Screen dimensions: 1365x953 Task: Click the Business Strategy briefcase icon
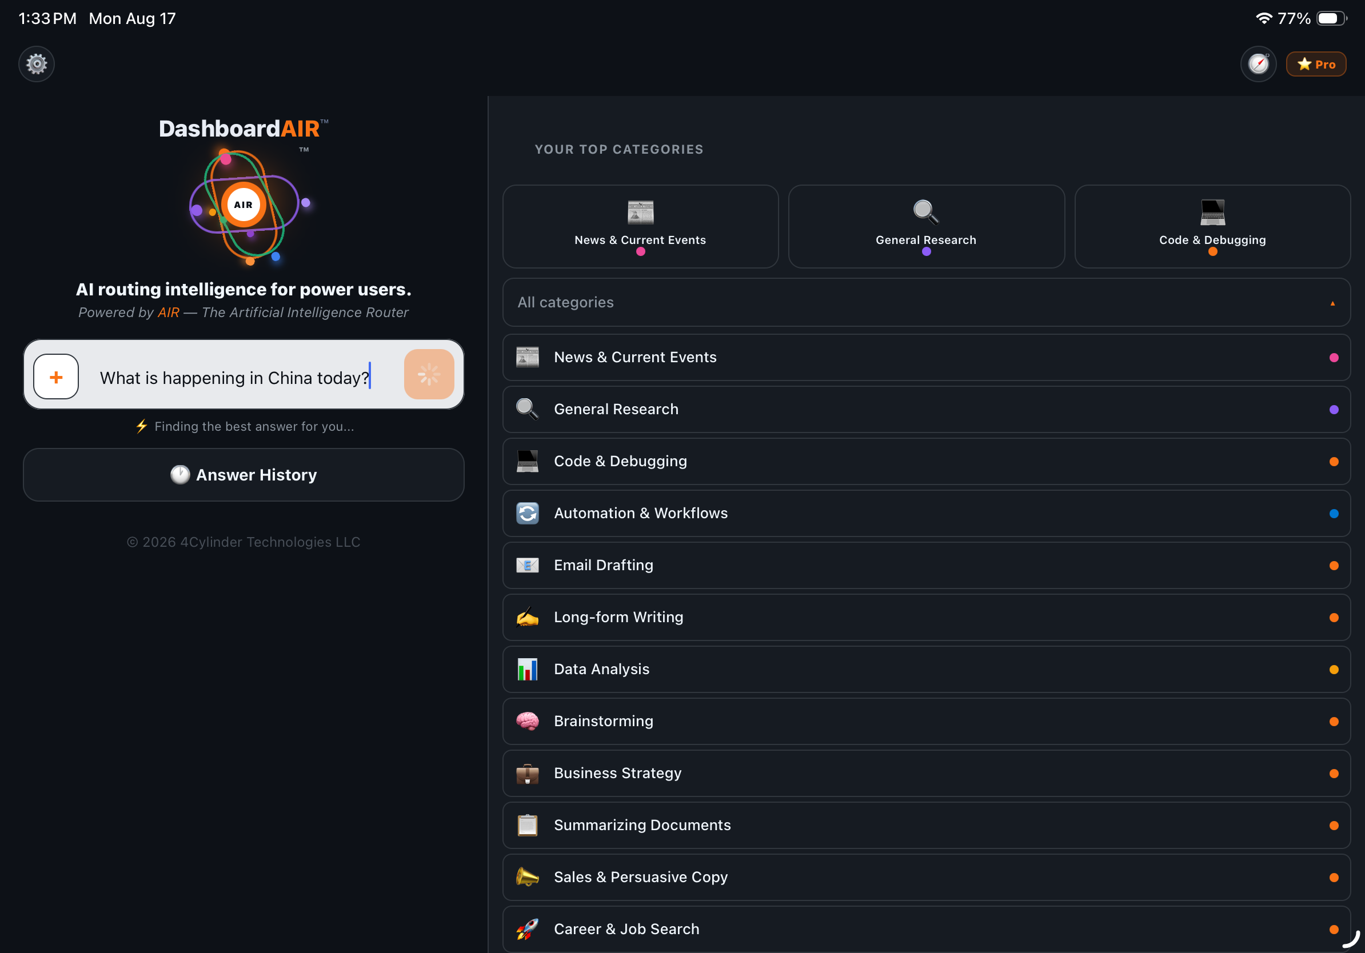pyautogui.click(x=528, y=773)
